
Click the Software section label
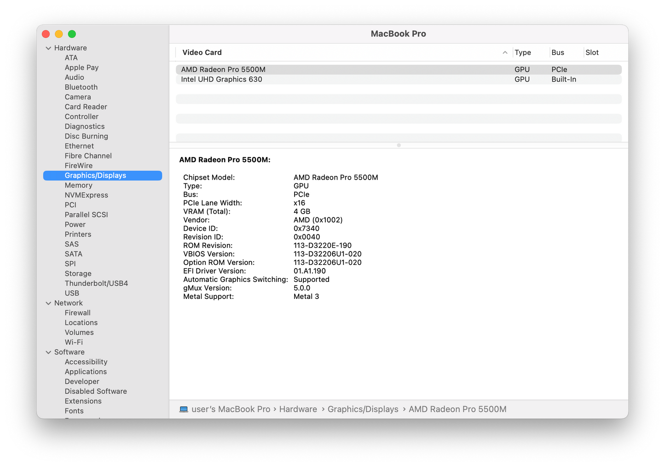[x=69, y=352]
